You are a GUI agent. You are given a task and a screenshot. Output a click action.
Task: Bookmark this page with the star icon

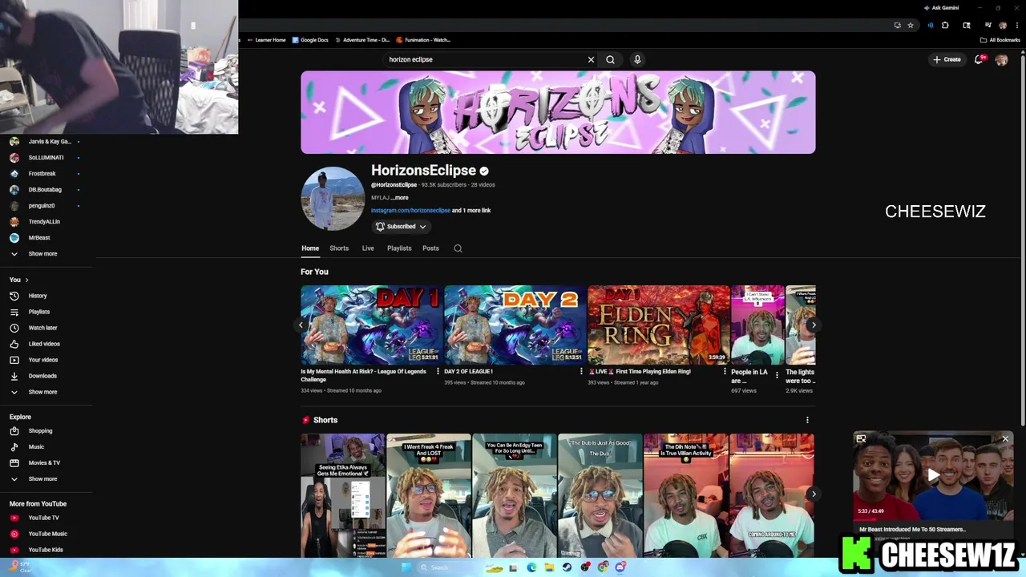click(x=911, y=25)
